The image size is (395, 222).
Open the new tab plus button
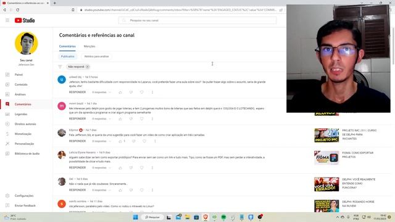[x=55, y=3]
